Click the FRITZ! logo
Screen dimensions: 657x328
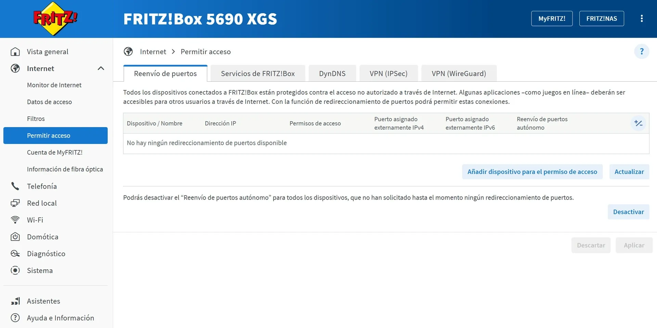[x=55, y=19]
